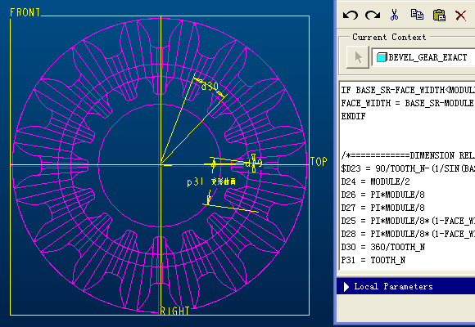Click the Redo arrow icon
The width and height of the screenshot is (475, 327).
click(x=373, y=15)
